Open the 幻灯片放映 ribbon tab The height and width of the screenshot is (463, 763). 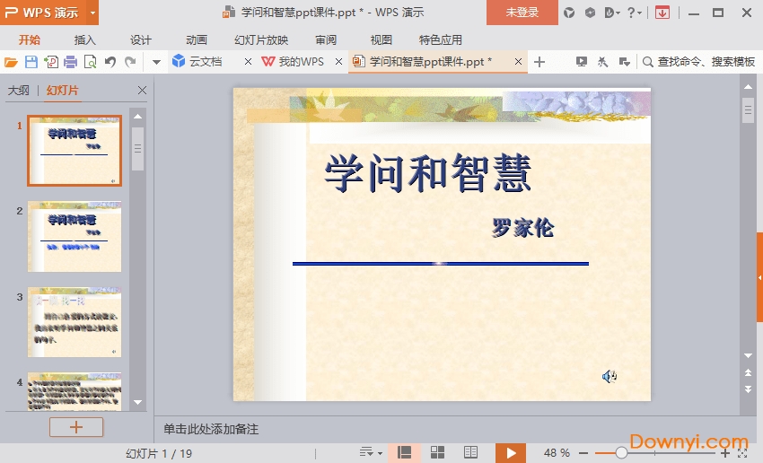[x=261, y=39]
